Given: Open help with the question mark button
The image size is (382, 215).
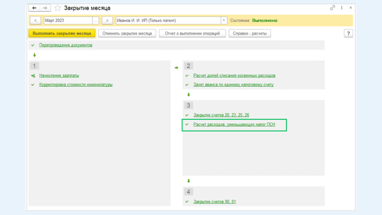Looking at the screenshot, I should point(348,33).
